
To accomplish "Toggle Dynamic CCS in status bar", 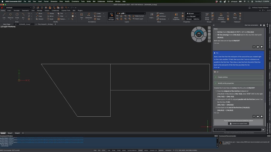I will click(x=153, y=150).
